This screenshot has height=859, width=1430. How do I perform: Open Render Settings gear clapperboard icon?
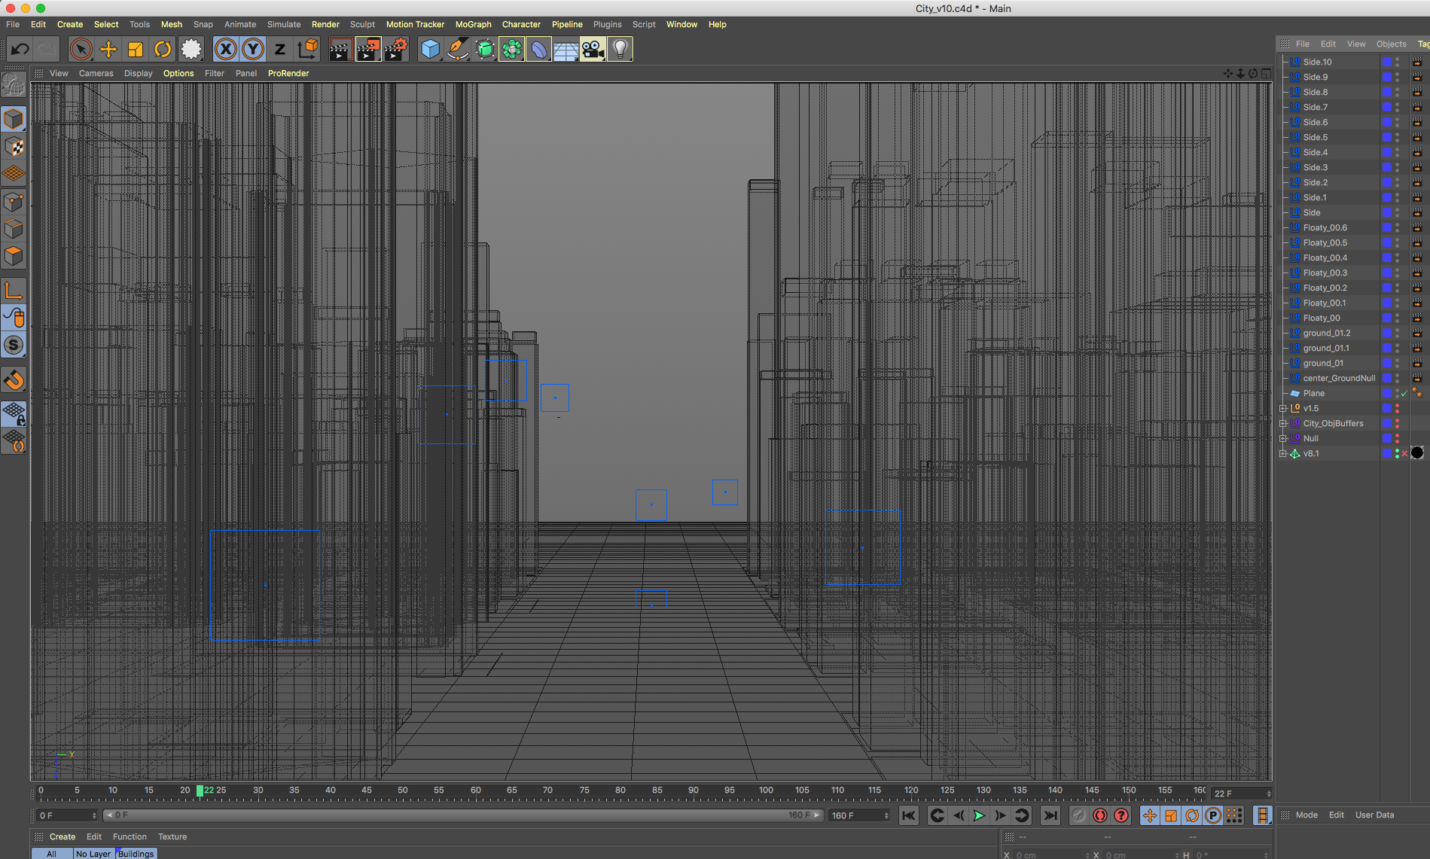click(x=396, y=50)
